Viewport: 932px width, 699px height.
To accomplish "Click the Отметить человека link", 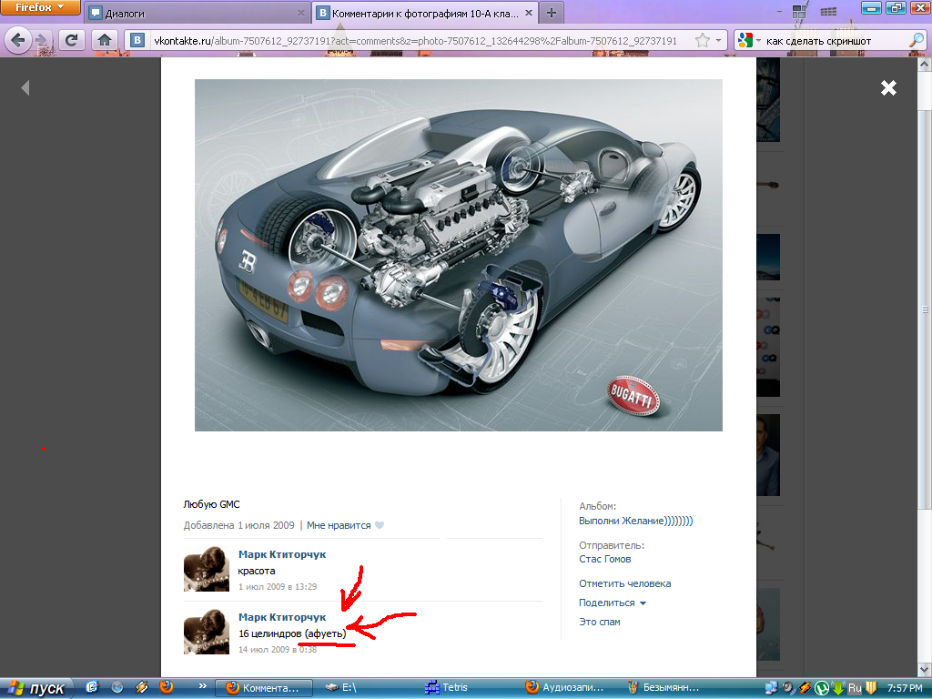I will pos(624,583).
